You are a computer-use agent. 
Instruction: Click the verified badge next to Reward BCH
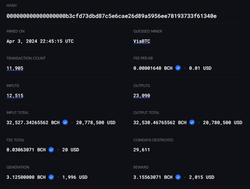click(178, 177)
